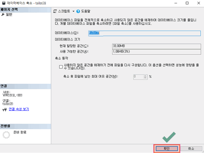Click the script scroll icon
204x153 pixels.
(x=55, y=11)
